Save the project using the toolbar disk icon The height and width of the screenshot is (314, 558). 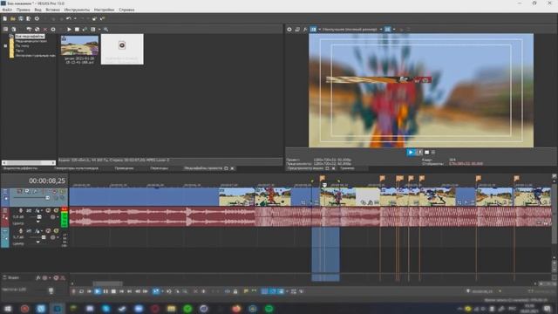pos(21,18)
